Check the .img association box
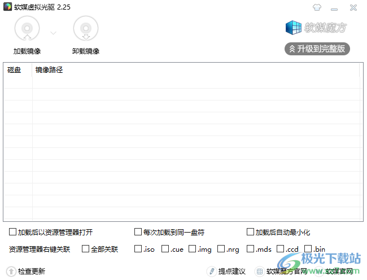The image size is (367, 280). pos(193,248)
